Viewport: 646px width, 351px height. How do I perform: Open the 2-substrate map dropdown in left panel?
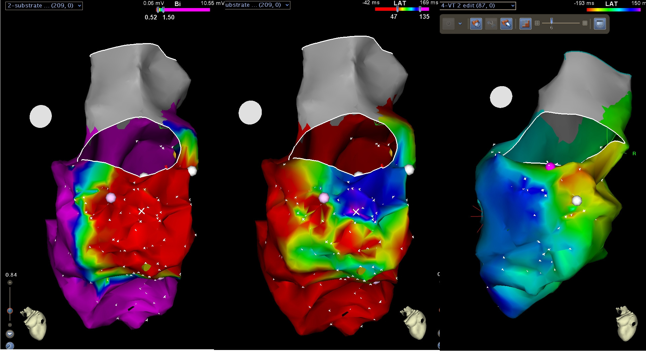44,6
